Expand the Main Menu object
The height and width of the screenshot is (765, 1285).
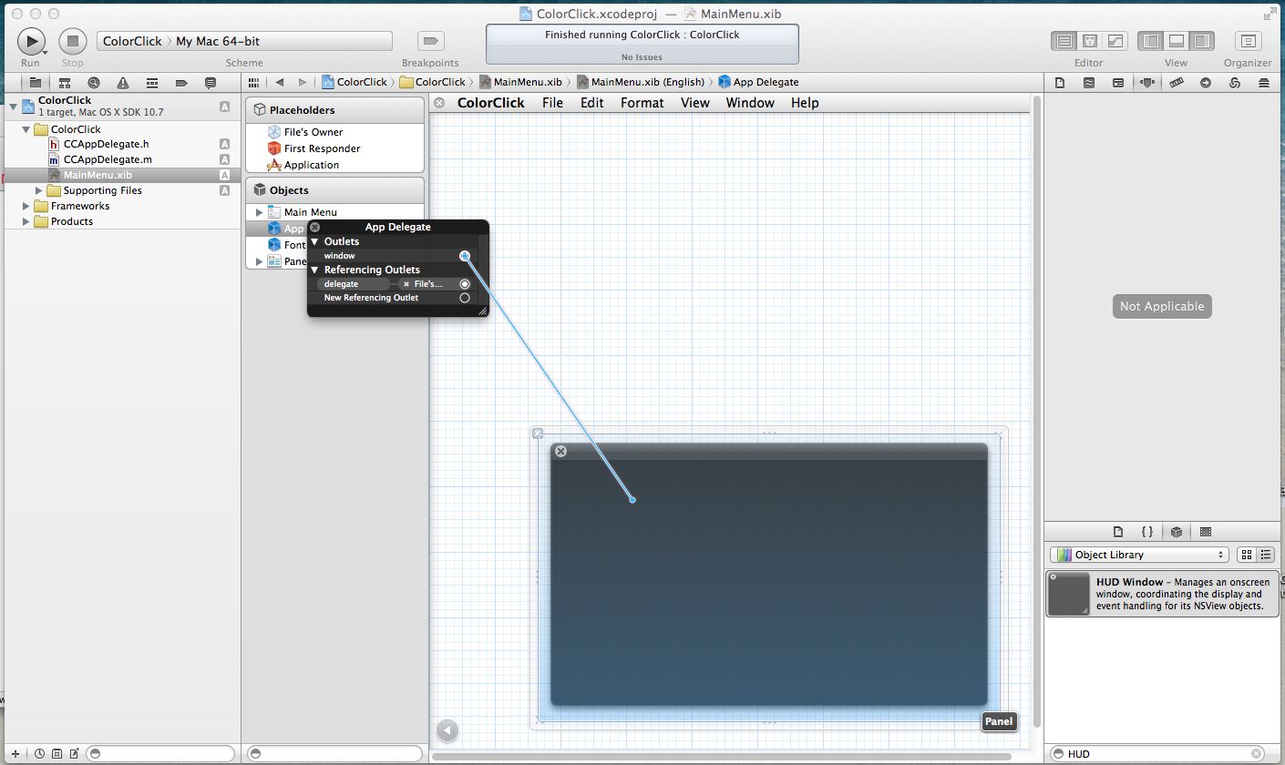tap(259, 212)
